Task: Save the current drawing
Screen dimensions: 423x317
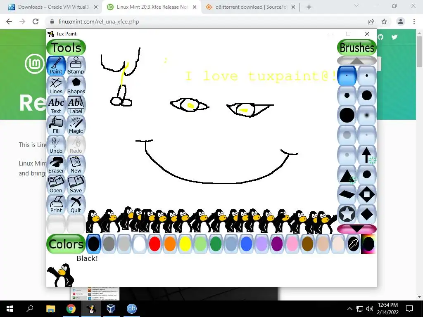Action: point(76,185)
